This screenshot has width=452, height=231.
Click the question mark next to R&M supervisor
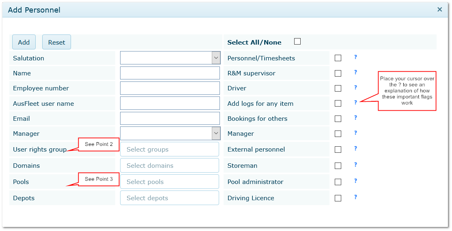click(355, 72)
